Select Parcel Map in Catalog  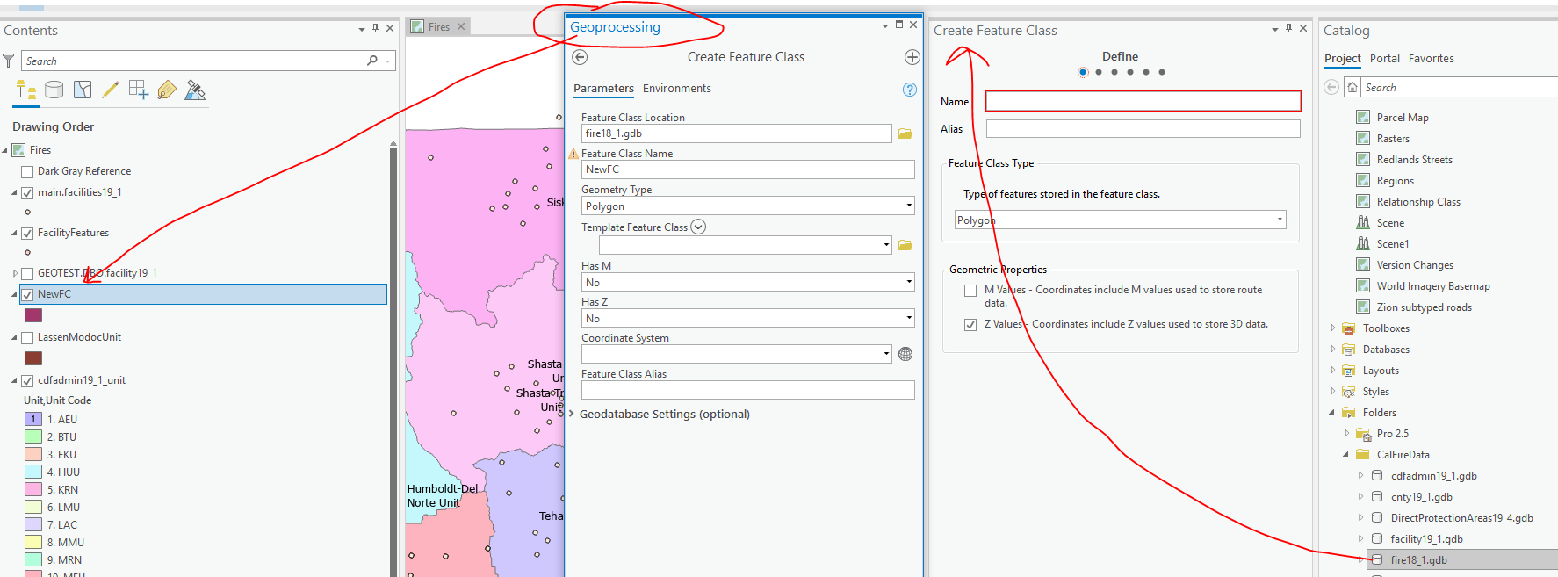pyautogui.click(x=1403, y=118)
